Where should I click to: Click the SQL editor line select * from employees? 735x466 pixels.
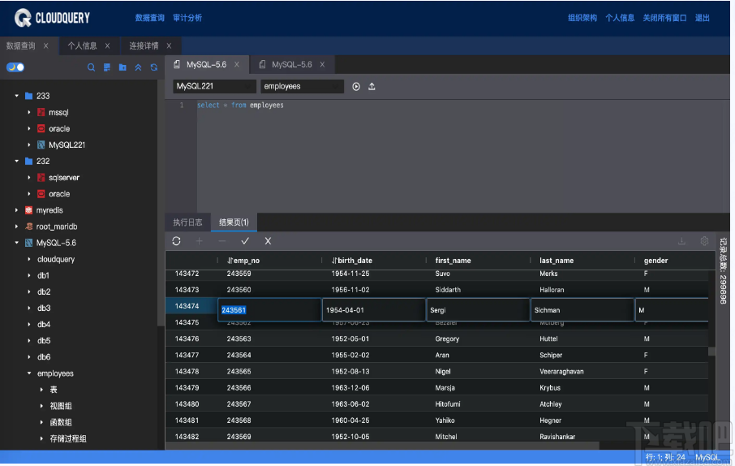tap(240, 105)
